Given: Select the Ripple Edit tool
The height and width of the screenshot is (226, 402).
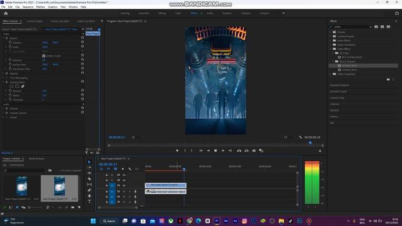Looking at the screenshot, I should [x=89, y=173].
